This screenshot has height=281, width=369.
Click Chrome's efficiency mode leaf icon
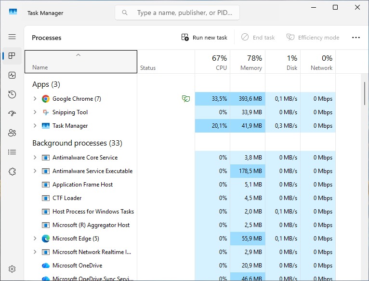[186, 99]
